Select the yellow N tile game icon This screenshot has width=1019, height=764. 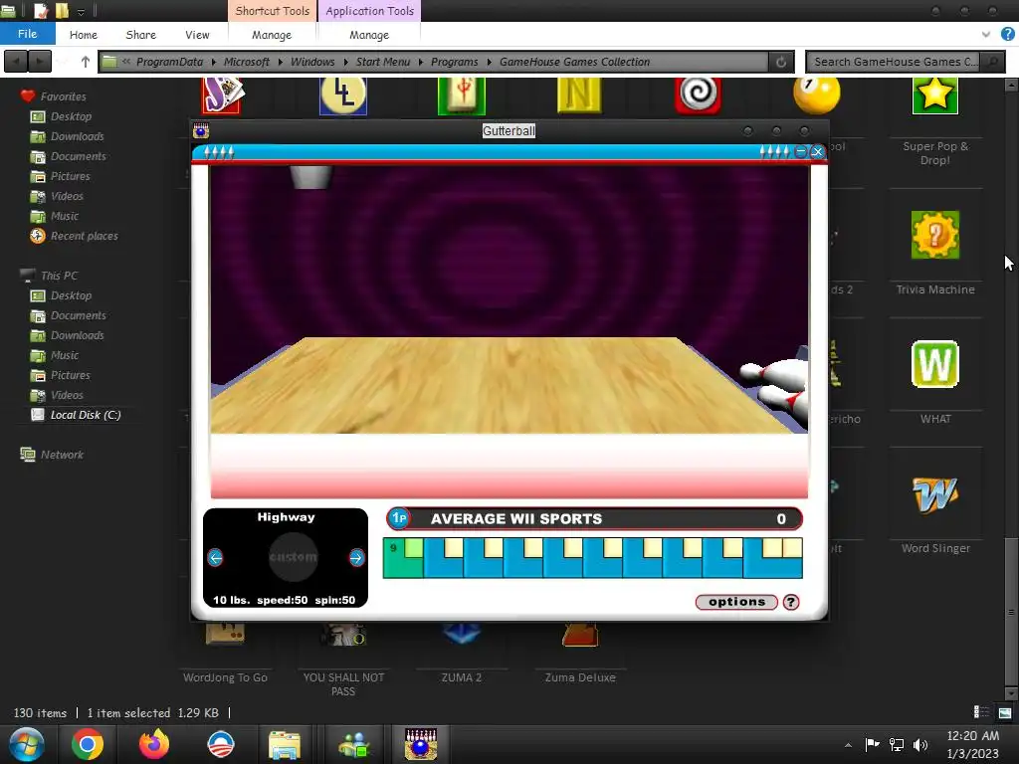[579, 95]
